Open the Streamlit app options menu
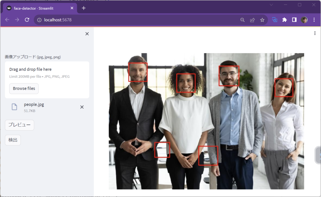The height and width of the screenshot is (197, 321). click(315, 33)
